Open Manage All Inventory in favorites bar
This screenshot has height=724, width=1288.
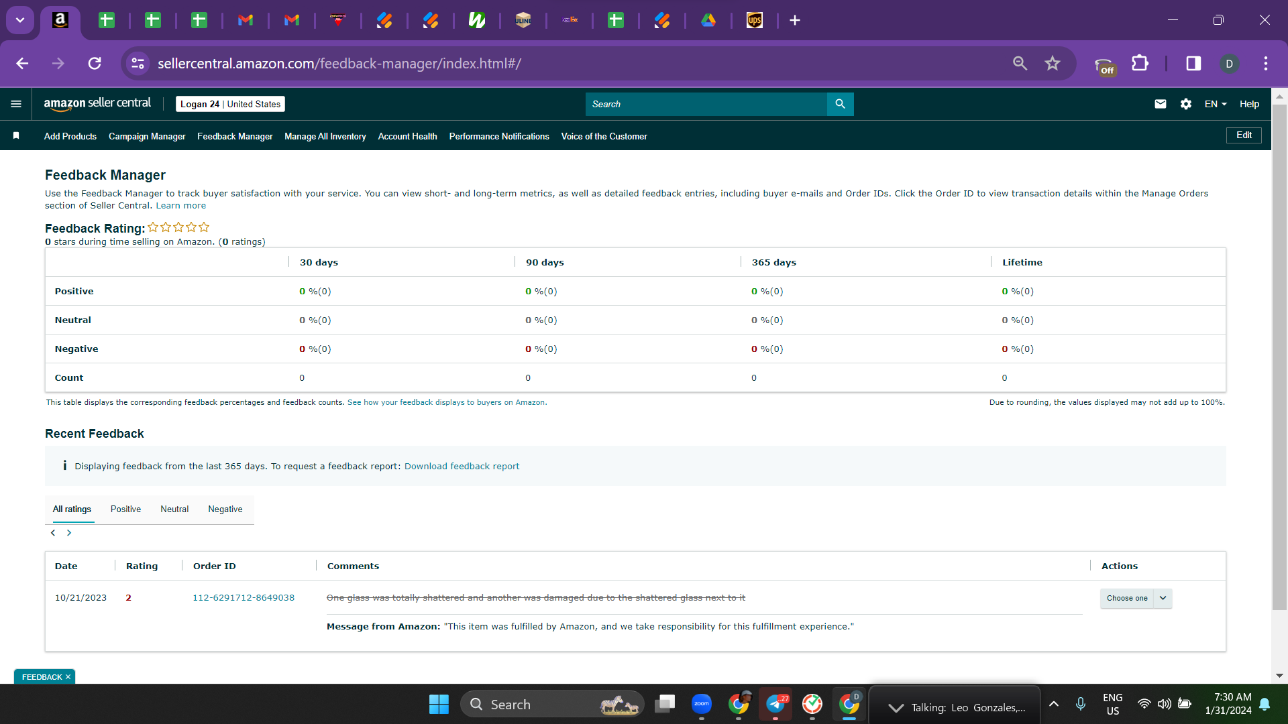(x=325, y=136)
